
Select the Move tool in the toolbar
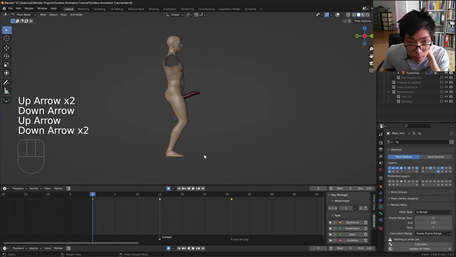(x=6, y=47)
